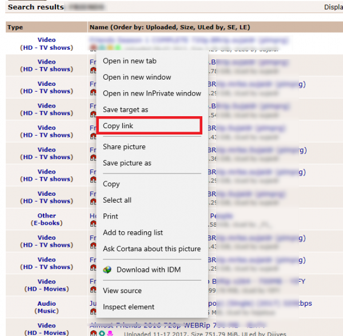
Task: Sort results by ULed by in header
Action: (x=210, y=27)
